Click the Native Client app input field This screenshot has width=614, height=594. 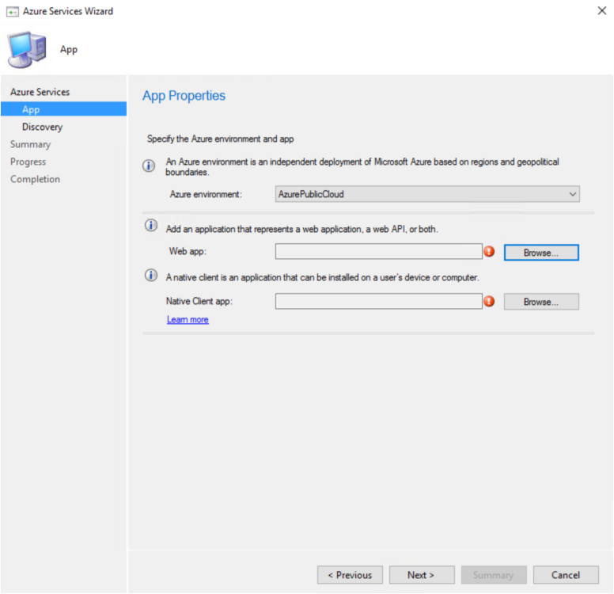tap(379, 301)
